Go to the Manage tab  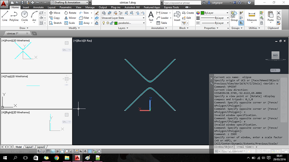point(90,7)
